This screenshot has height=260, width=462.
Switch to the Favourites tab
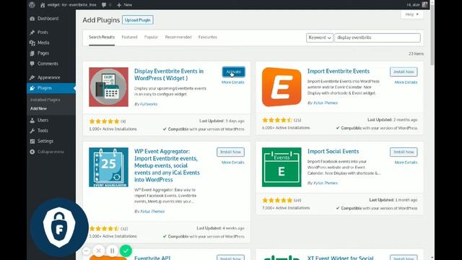[207, 37]
